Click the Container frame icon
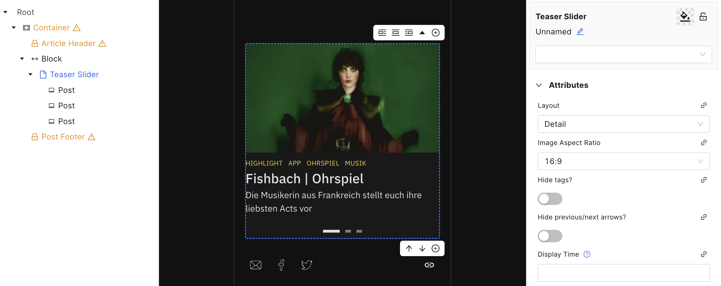Screen dimensions: 721x286 pos(26,28)
